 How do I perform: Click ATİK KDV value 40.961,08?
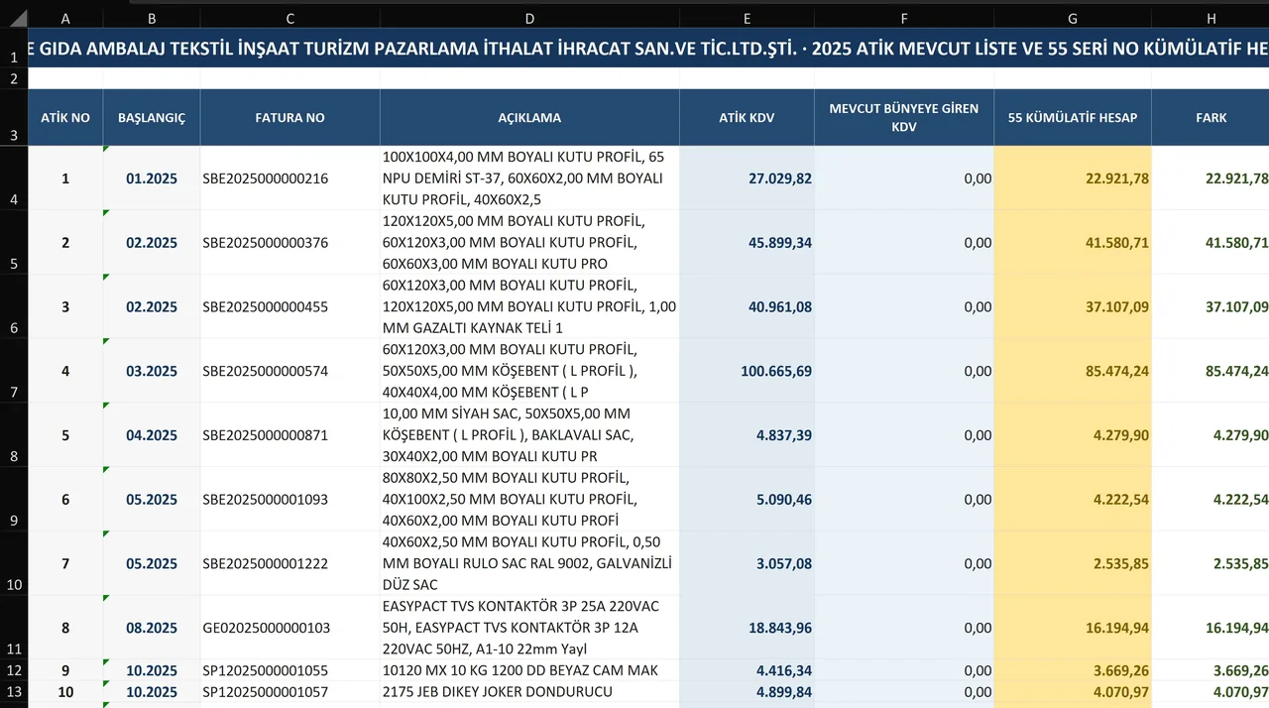[x=747, y=307]
